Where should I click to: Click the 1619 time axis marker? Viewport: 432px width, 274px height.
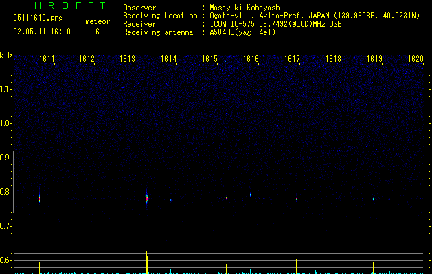tap(375, 59)
